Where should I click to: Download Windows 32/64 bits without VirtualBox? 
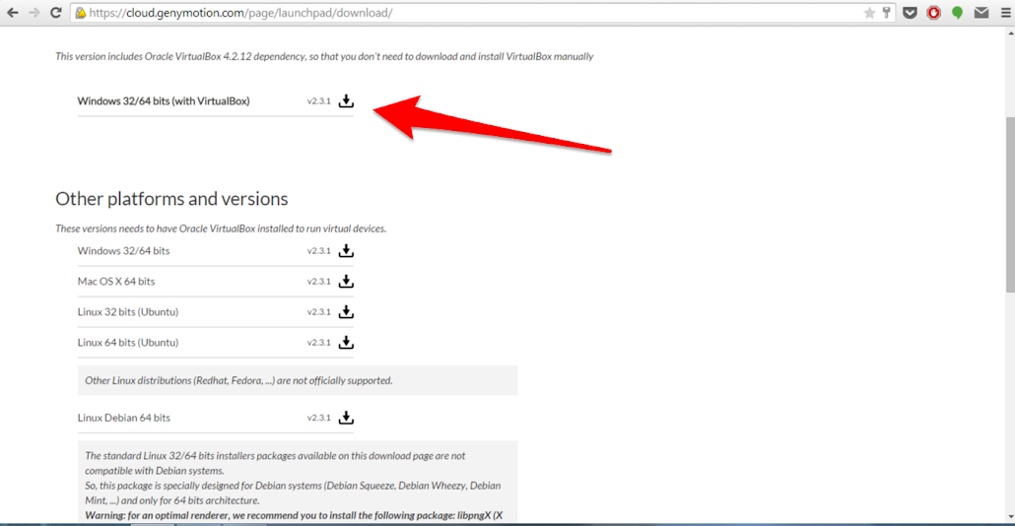[346, 250]
